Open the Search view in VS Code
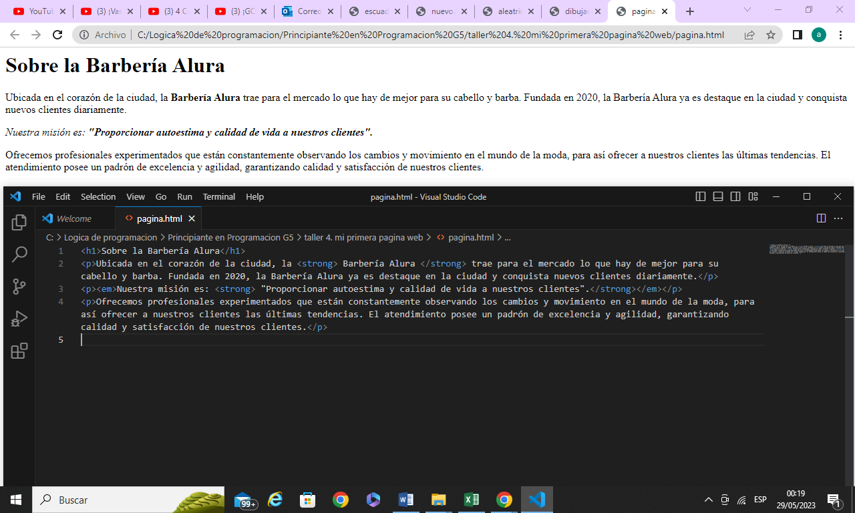This screenshot has height=513, width=855. (19, 254)
